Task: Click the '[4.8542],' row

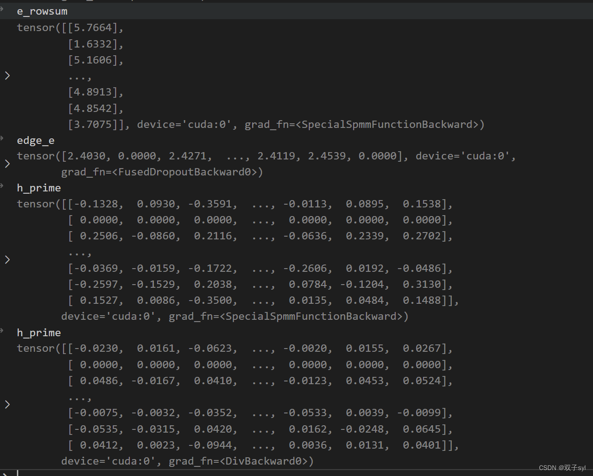Action: (x=96, y=109)
